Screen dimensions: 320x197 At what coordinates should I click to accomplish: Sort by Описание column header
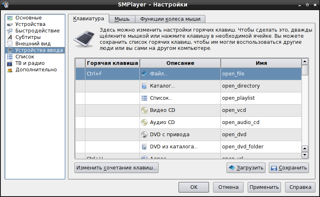[x=180, y=63]
